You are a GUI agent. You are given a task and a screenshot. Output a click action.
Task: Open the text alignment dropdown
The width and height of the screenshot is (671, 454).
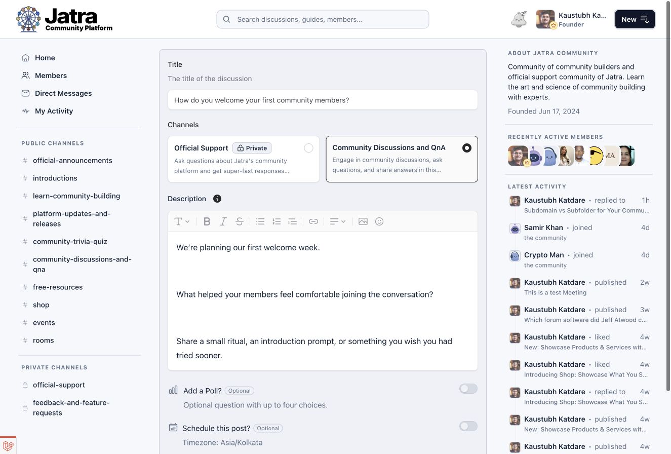338,221
